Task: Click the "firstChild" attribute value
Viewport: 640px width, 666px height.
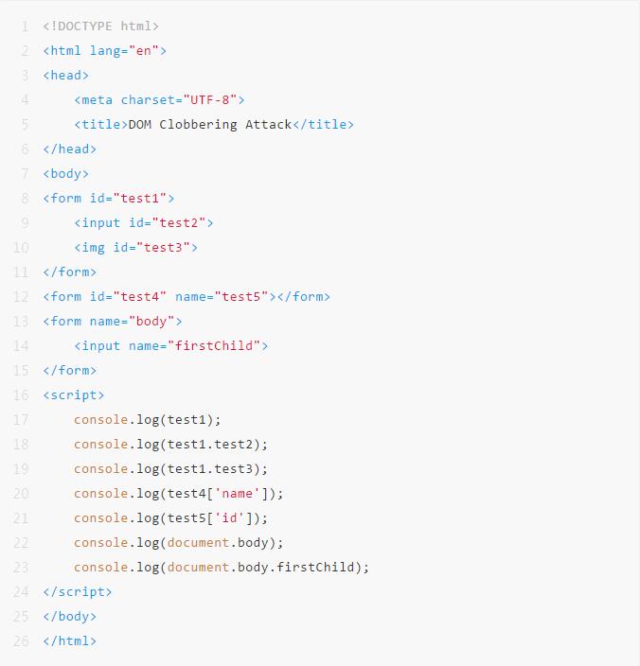Action: point(214,346)
